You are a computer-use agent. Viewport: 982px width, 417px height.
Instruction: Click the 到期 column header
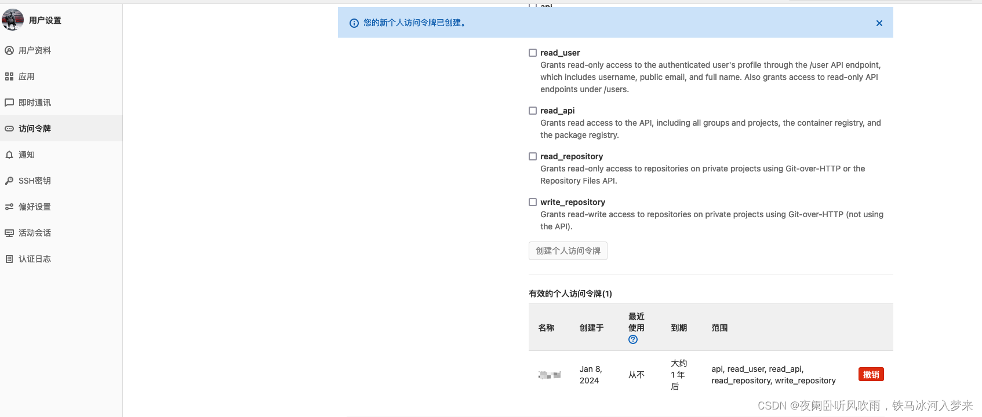(679, 328)
